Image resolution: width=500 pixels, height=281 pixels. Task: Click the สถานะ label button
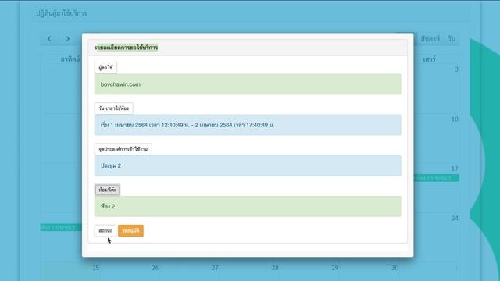[x=105, y=231]
